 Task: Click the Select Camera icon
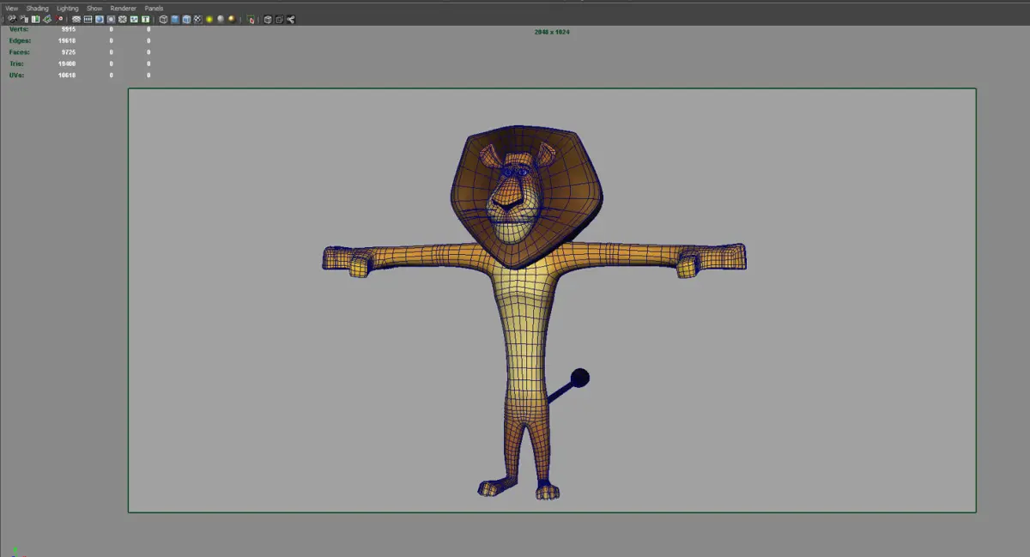point(12,19)
